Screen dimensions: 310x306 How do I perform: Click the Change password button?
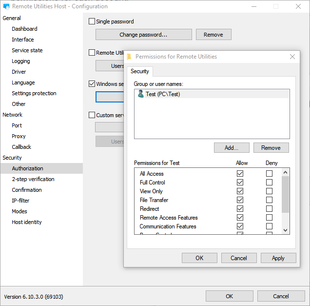point(144,35)
